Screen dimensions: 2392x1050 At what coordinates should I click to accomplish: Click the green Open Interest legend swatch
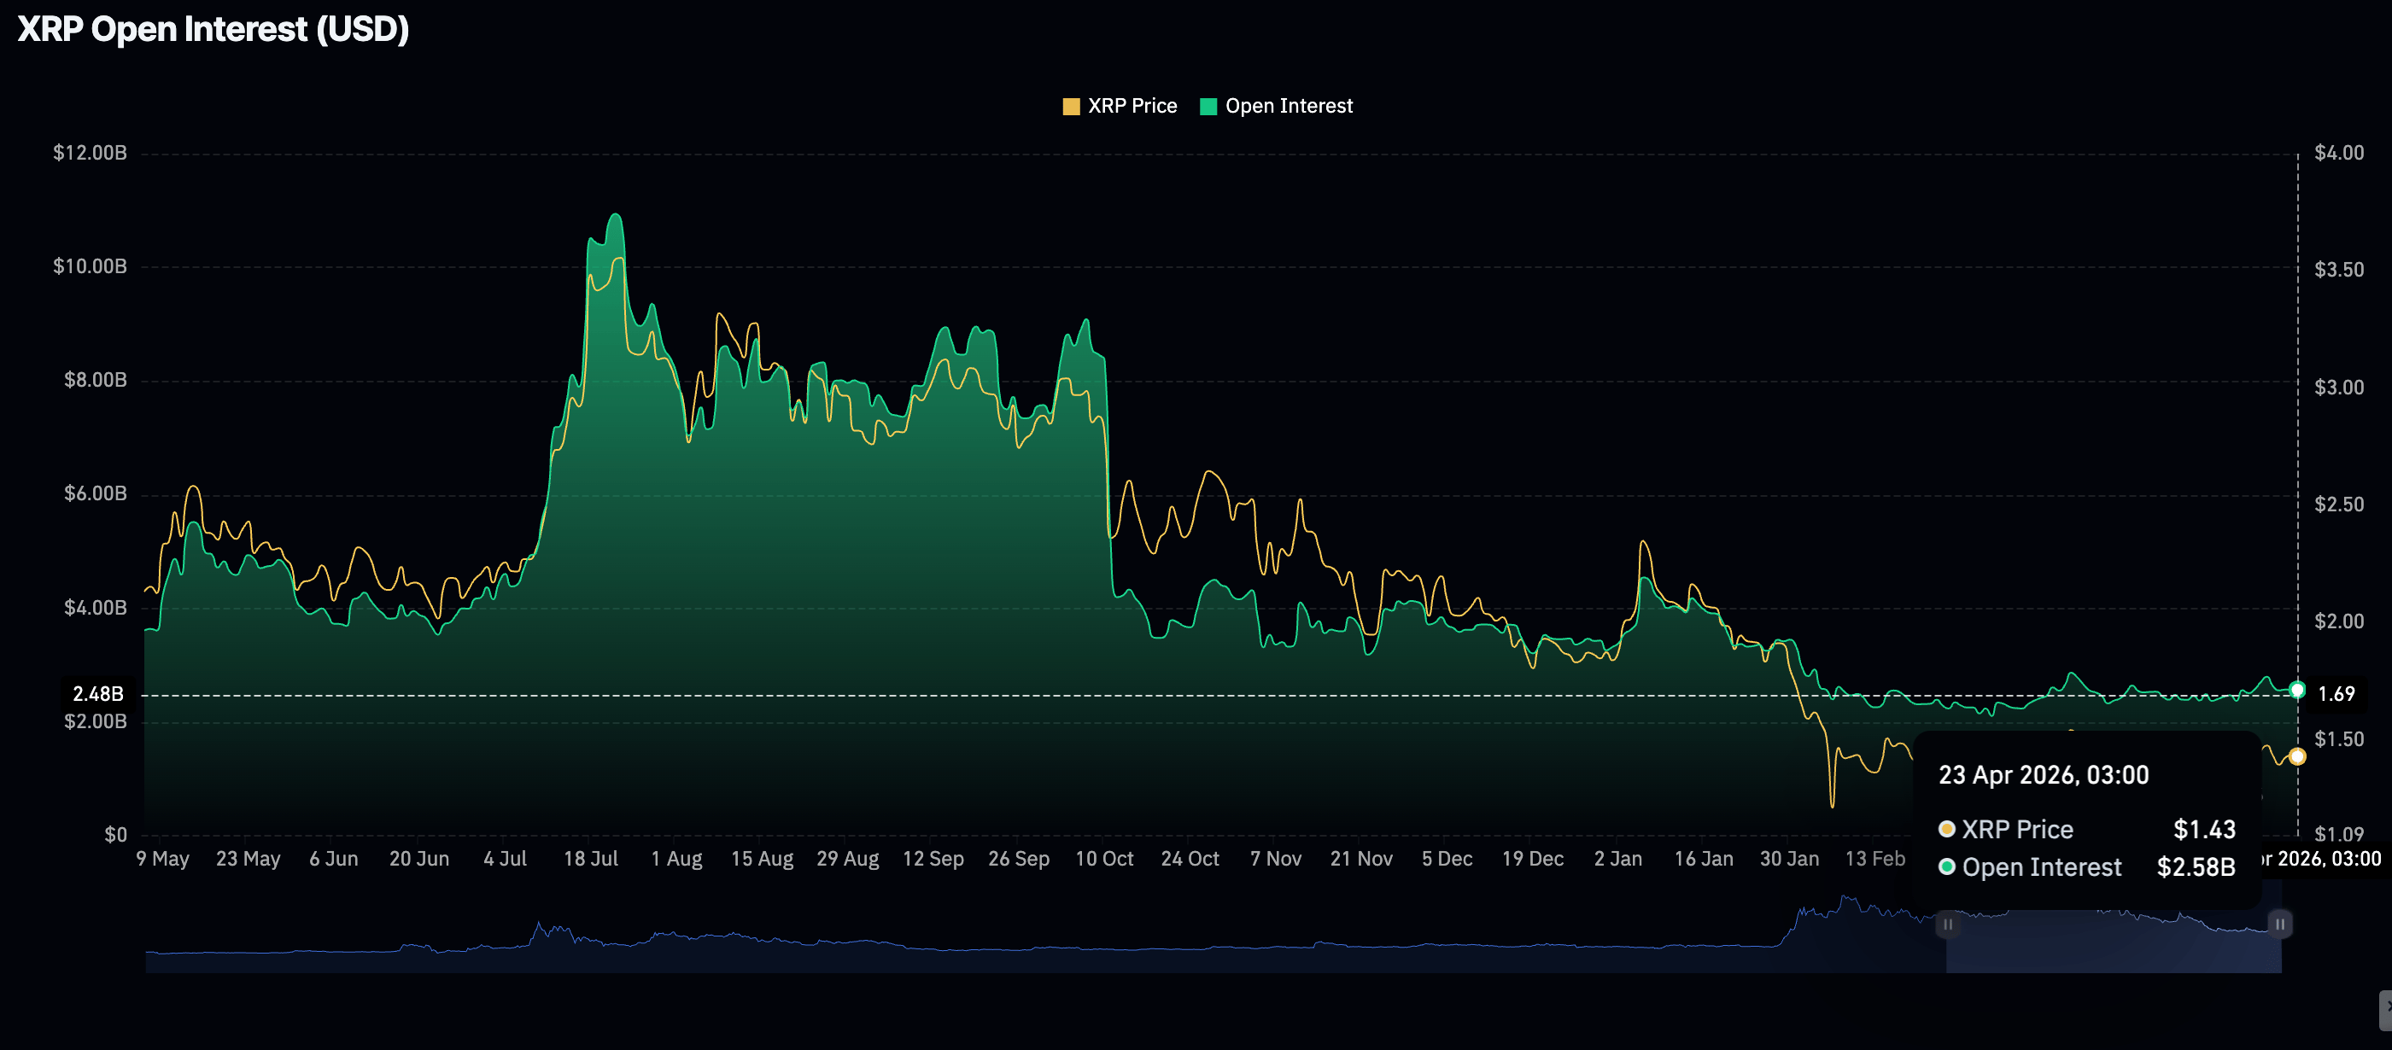pos(1208,107)
